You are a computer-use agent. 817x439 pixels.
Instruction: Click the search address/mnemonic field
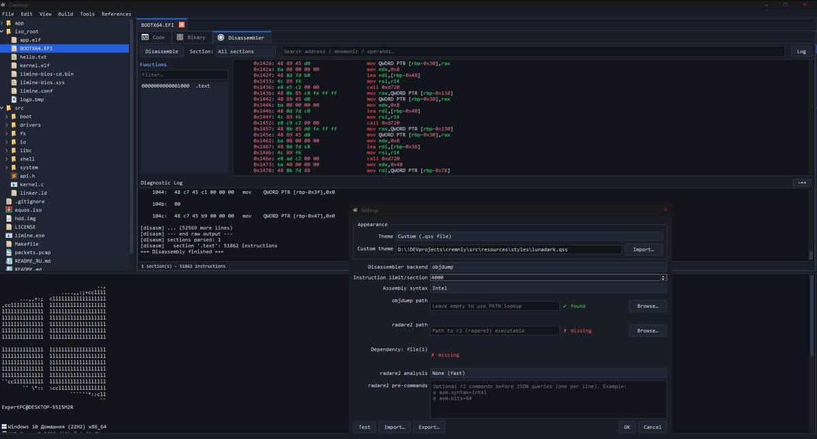[534, 52]
